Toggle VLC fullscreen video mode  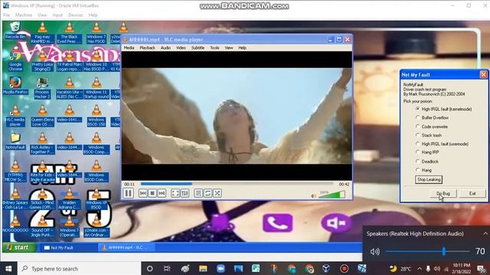(x=175, y=193)
